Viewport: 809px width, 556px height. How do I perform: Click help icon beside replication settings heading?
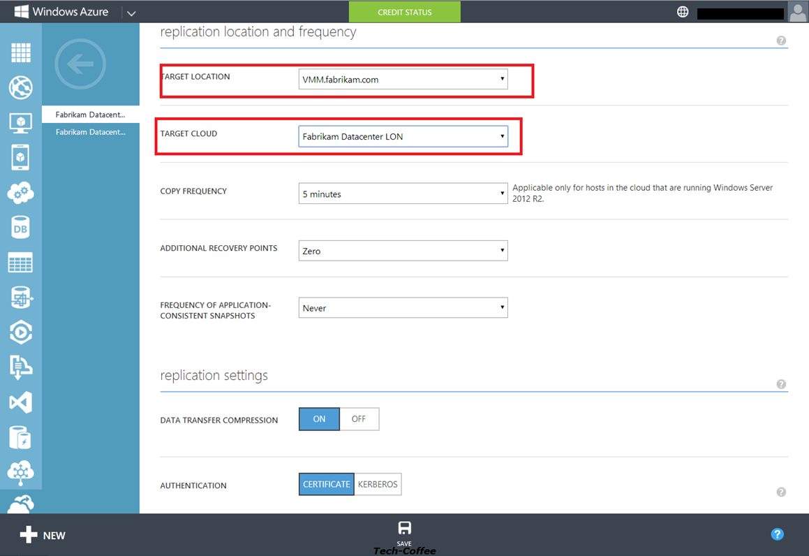click(781, 384)
